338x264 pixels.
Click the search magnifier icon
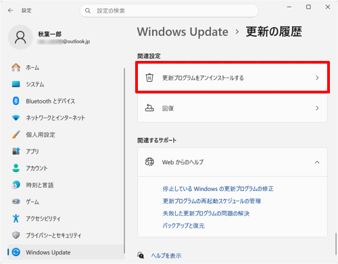click(88, 11)
